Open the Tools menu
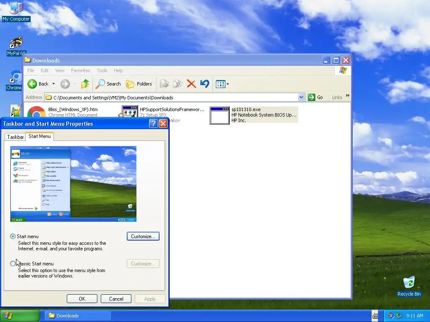 (x=102, y=70)
